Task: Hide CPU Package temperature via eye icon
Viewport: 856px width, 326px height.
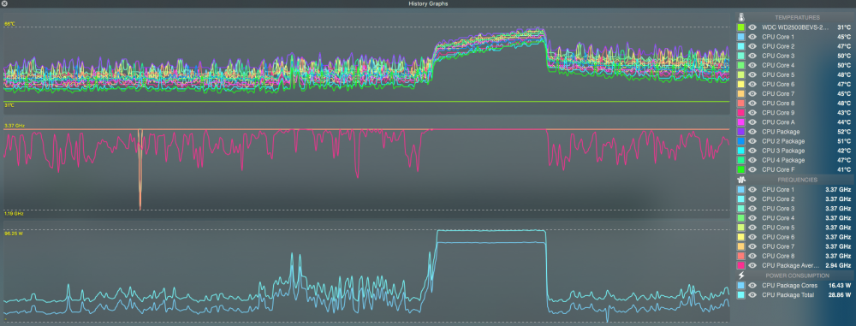Action: pos(752,132)
